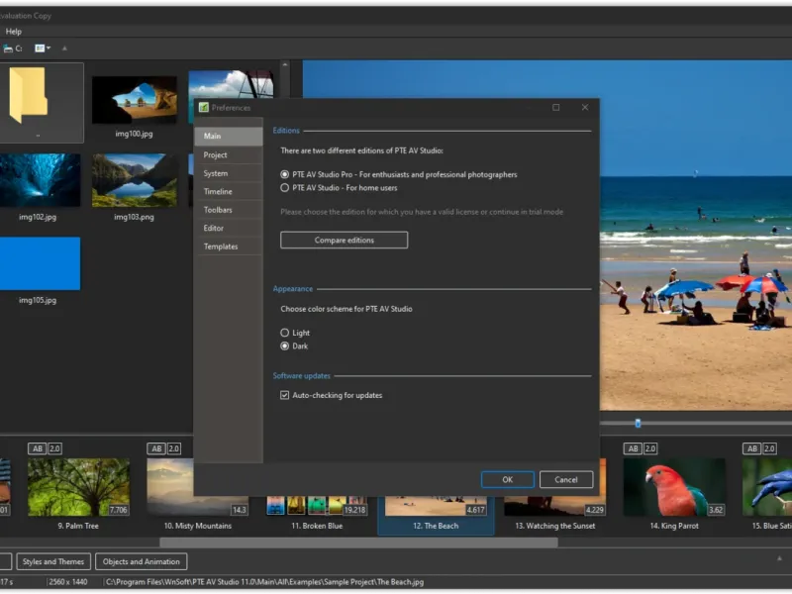Click the up-arrow icon beside view mode
Screen dimensions: 792x594
[x=64, y=49]
